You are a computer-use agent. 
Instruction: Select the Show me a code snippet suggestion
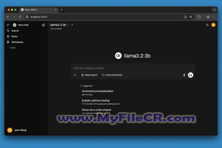pyautogui.click(x=97, y=111)
